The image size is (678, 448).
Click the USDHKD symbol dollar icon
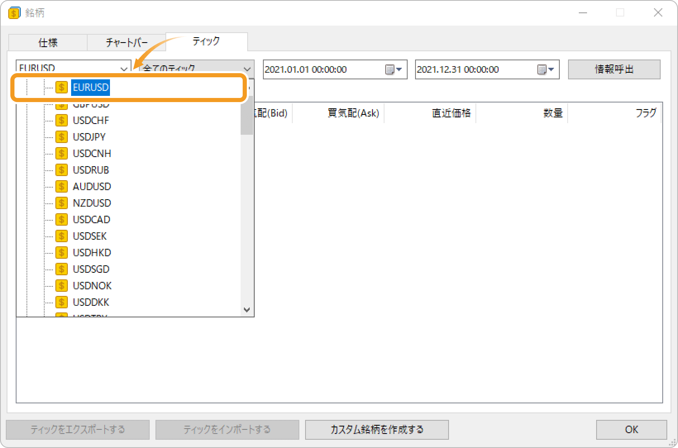[x=62, y=253]
